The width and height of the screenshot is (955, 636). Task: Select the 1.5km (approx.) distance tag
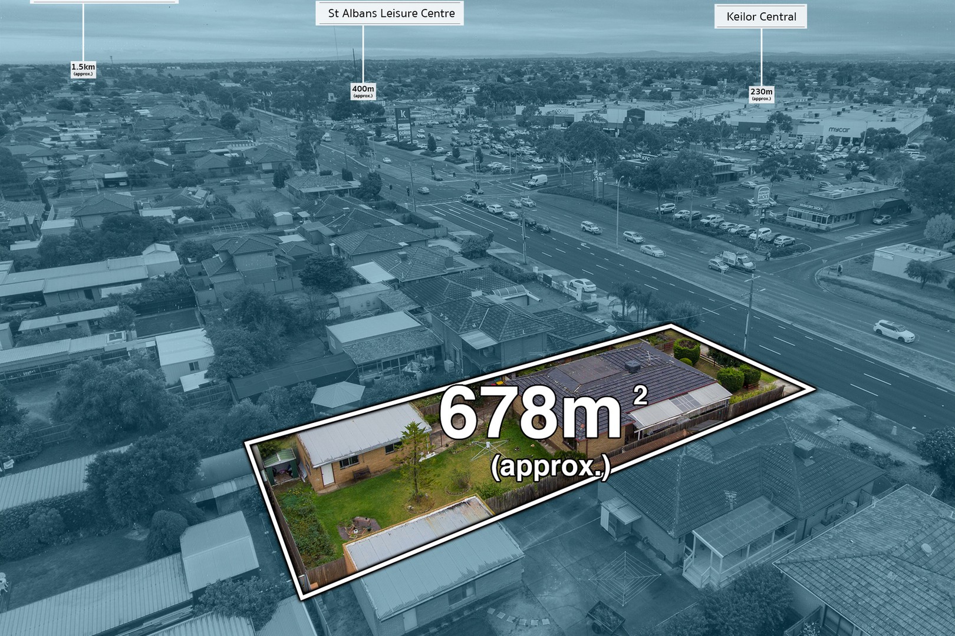[x=83, y=69]
